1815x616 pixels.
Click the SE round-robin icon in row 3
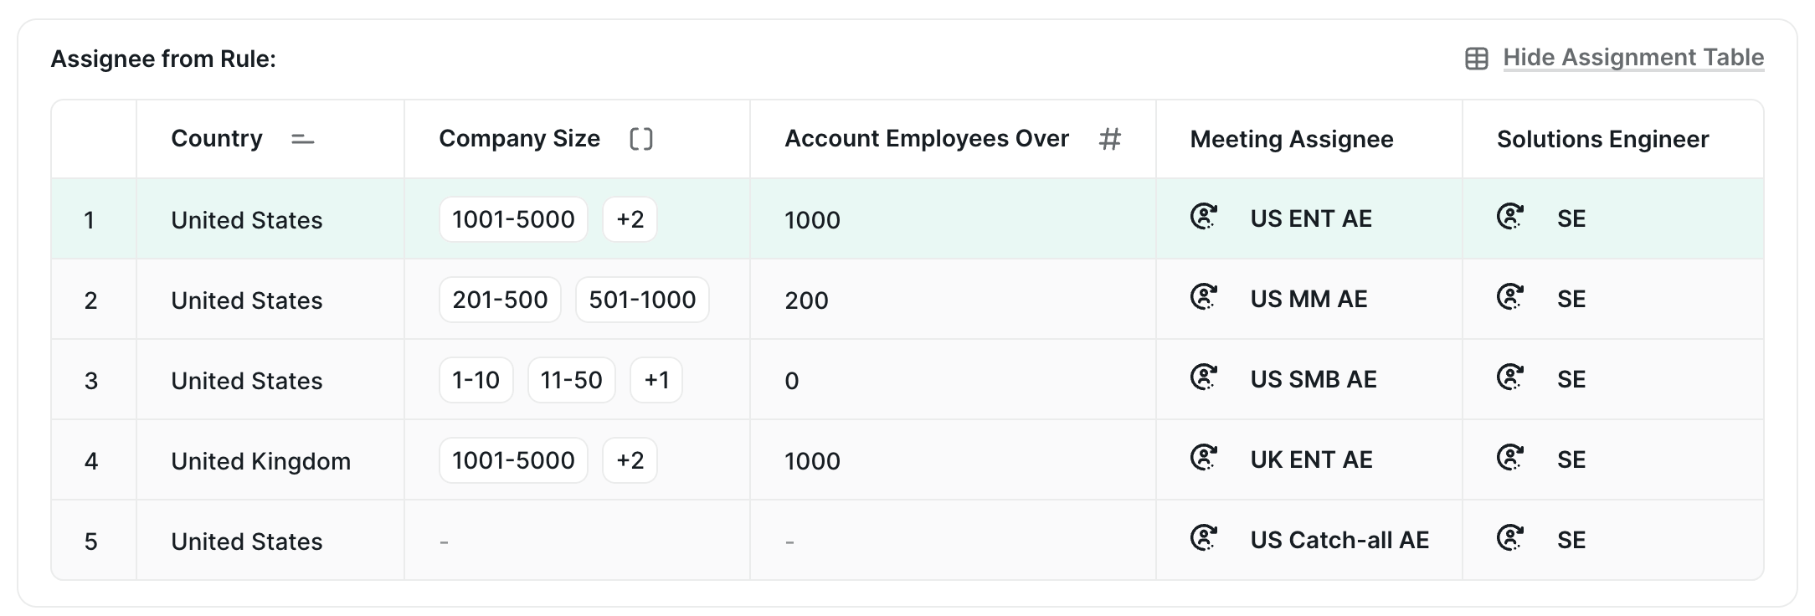coord(1510,377)
